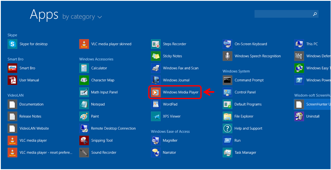Launch the Task Manager icon
331x170 pixels.
tap(228, 153)
